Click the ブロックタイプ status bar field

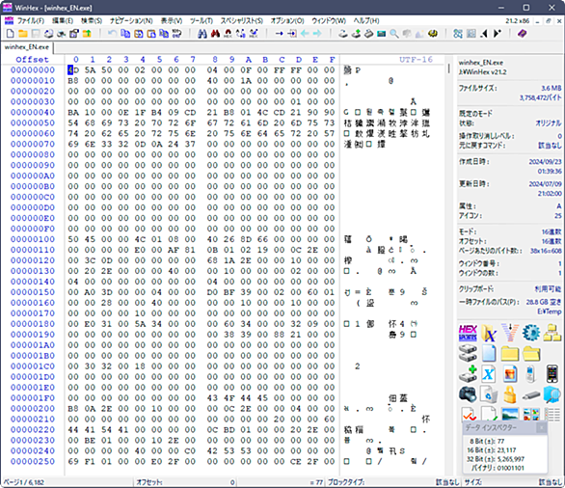coord(392,482)
